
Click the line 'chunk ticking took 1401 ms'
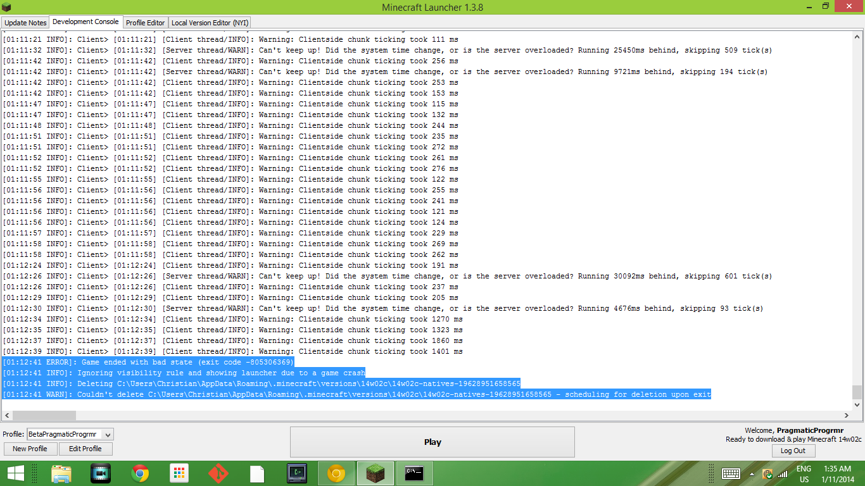tap(232, 351)
